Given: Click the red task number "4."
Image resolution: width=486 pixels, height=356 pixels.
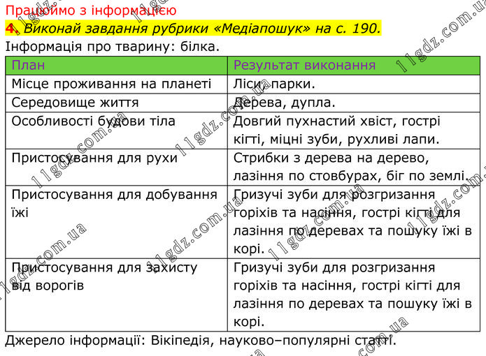Looking at the screenshot, I should coord(12,29).
